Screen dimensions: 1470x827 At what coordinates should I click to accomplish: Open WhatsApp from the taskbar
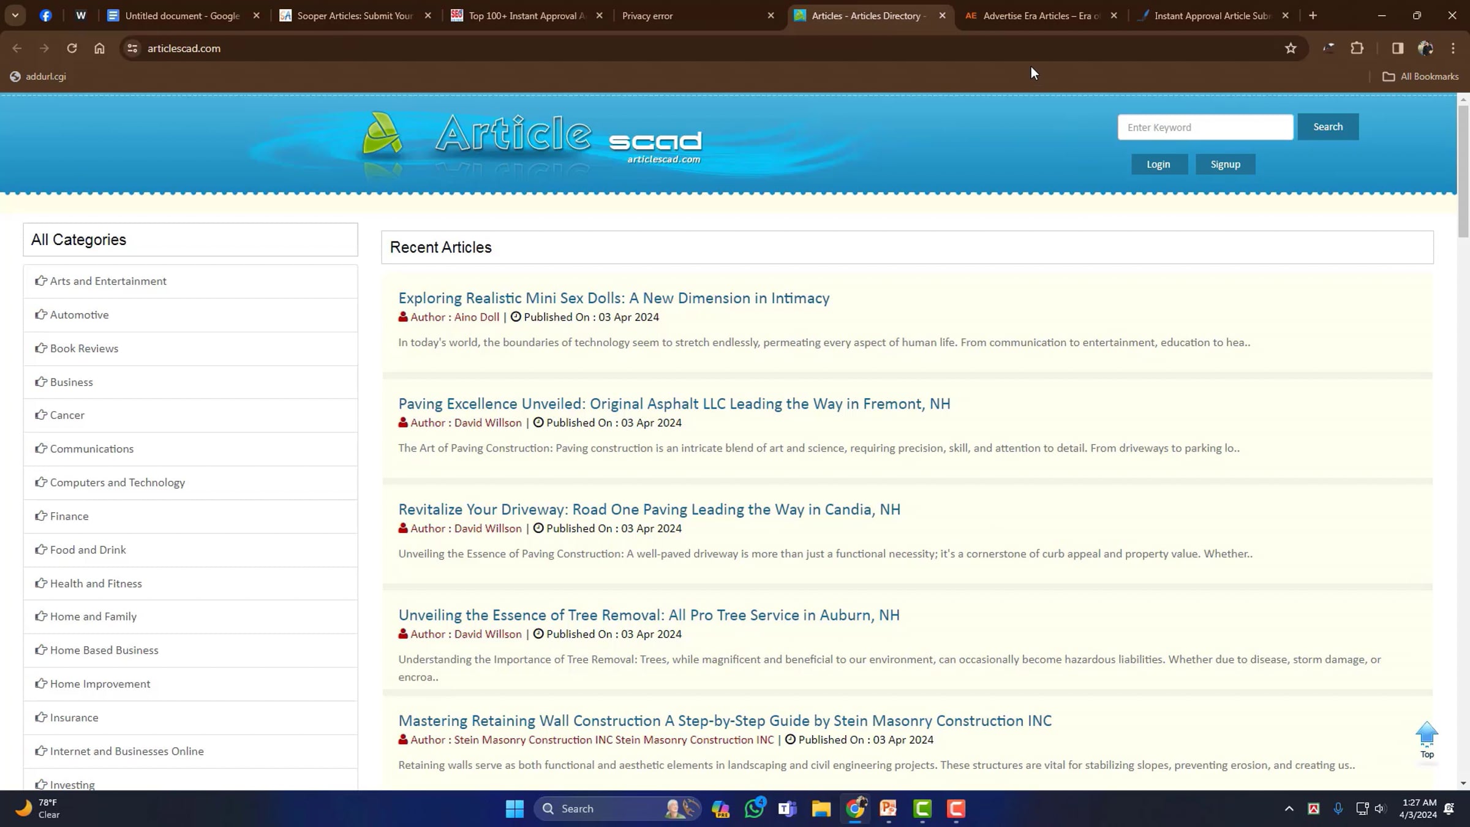tap(754, 809)
